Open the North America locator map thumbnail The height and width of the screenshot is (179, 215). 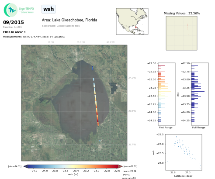pos(132,21)
